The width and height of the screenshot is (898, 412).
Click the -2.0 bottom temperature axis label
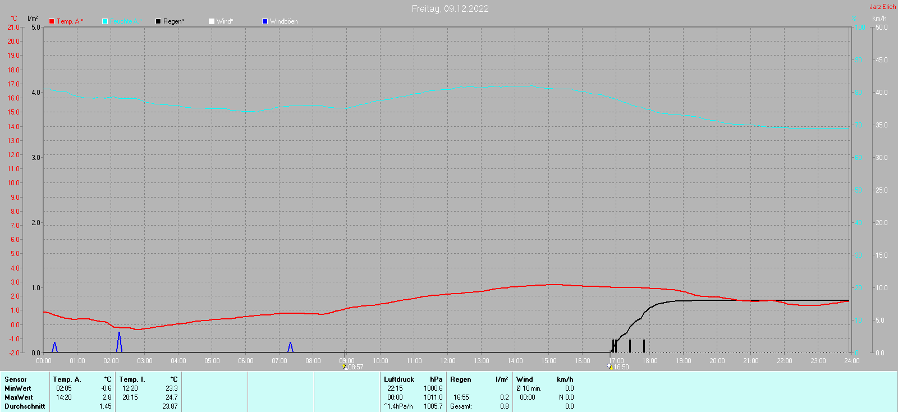(13, 353)
